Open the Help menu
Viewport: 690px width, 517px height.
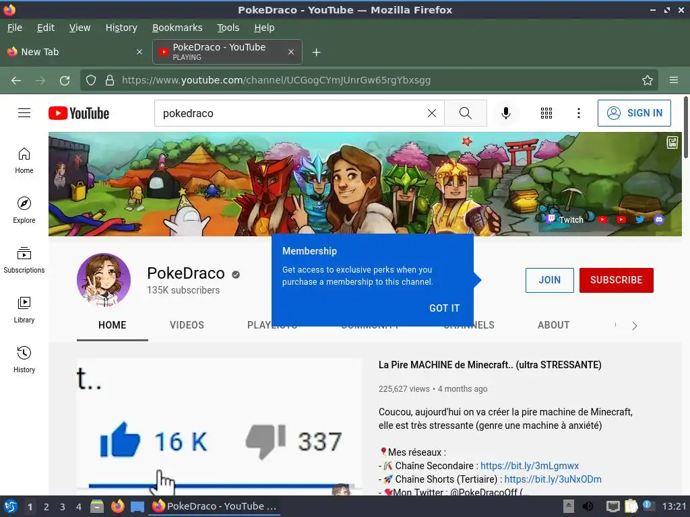[x=264, y=28]
